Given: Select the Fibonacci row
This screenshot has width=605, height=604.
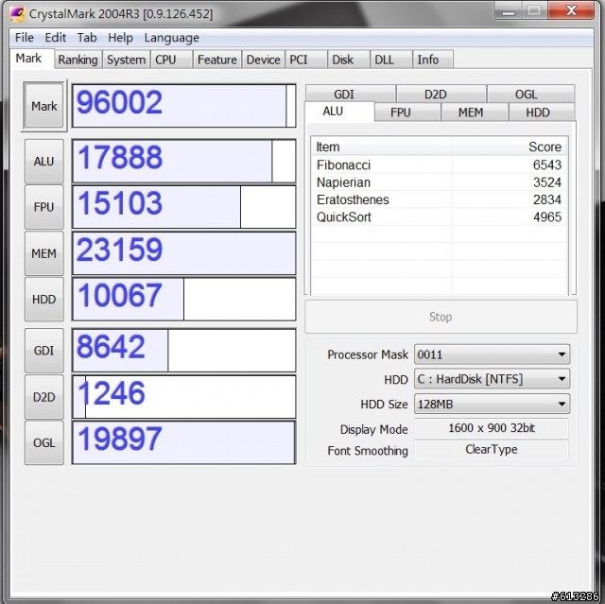Looking at the screenshot, I should (x=439, y=165).
